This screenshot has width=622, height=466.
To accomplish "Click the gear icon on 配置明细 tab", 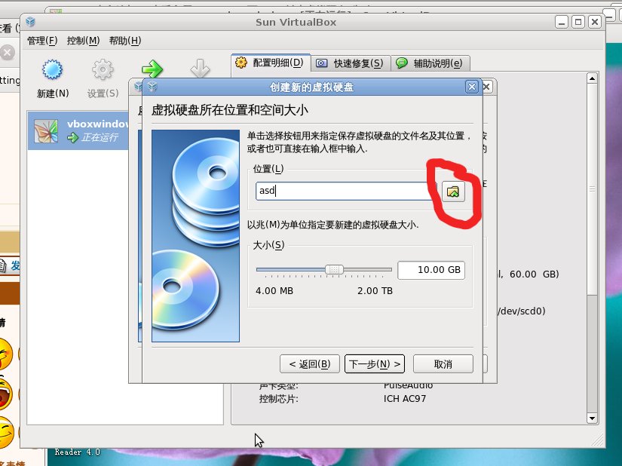I will click(x=241, y=63).
